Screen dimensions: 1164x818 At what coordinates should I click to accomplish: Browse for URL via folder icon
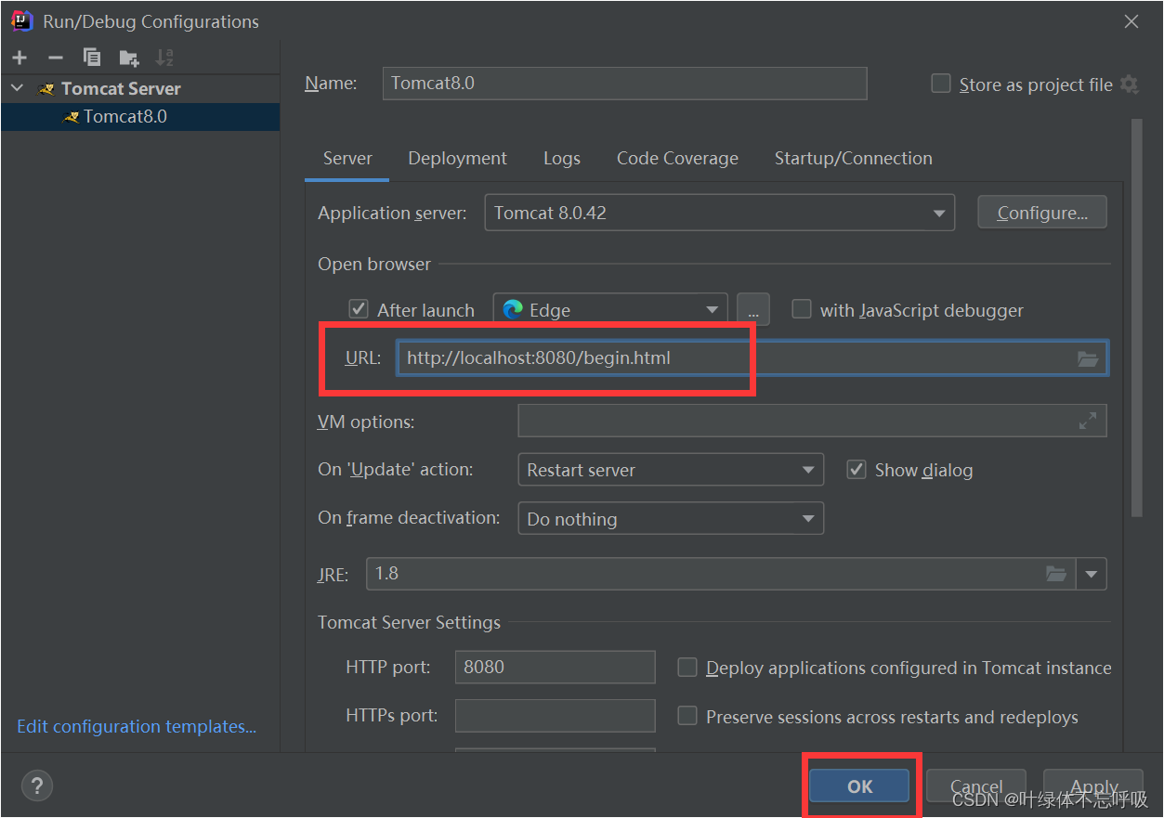coord(1088,358)
